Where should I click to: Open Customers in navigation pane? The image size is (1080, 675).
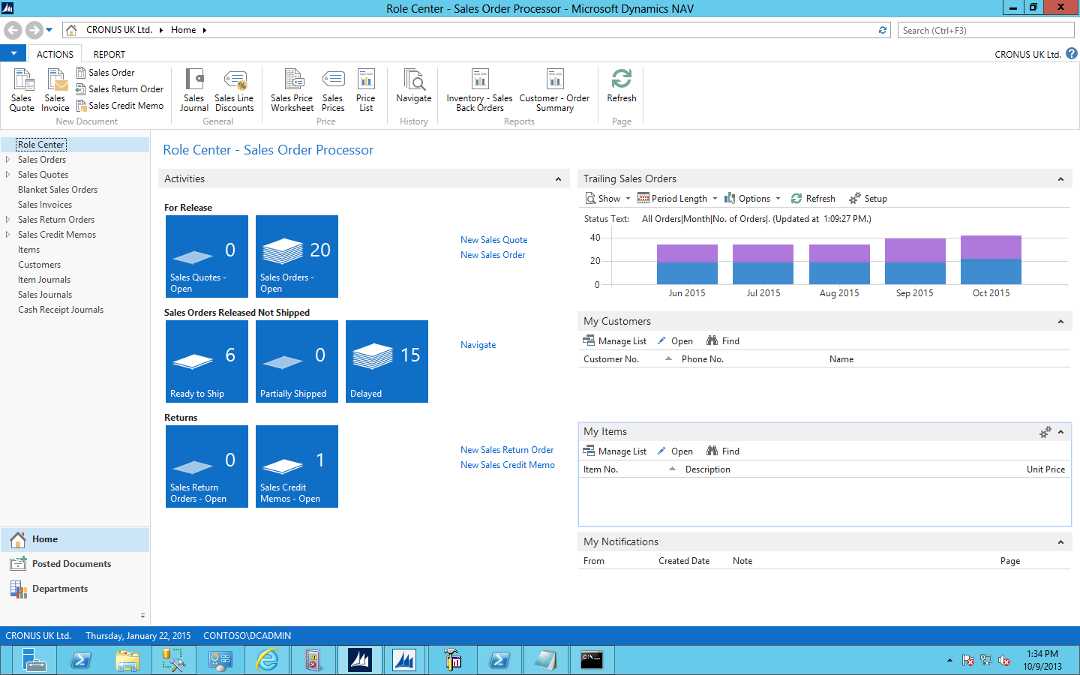click(x=40, y=265)
